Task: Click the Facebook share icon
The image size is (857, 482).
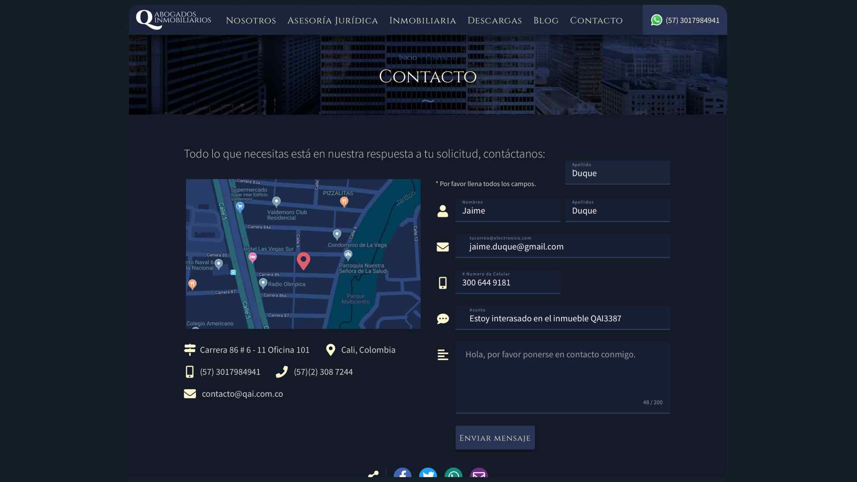Action: click(402, 475)
